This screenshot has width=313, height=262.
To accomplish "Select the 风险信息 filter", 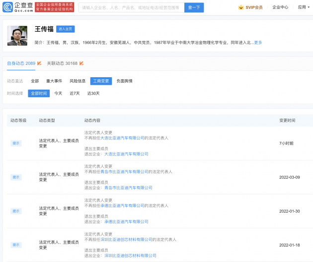I will [78, 81].
